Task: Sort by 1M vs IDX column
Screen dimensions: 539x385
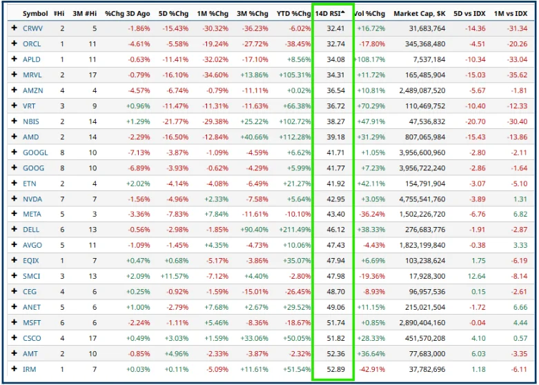Action: click(x=511, y=14)
